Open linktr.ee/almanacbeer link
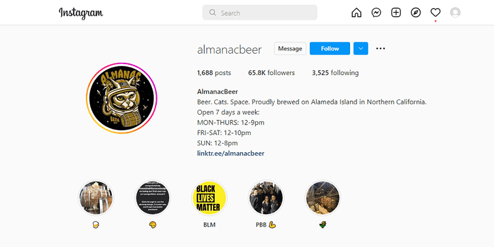This screenshot has width=494, height=247. point(230,153)
